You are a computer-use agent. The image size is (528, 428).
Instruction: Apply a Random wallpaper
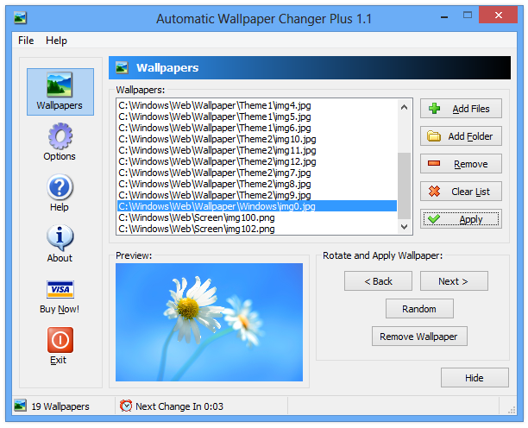[x=419, y=308]
